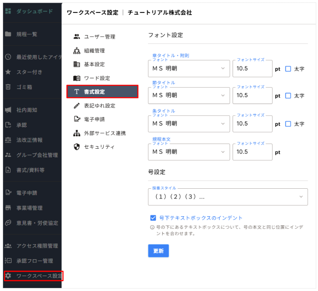The width and height of the screenshot is (318, 291).
Task: Click the ワークスペース設定 gear icon
Action: click(8, 276)
